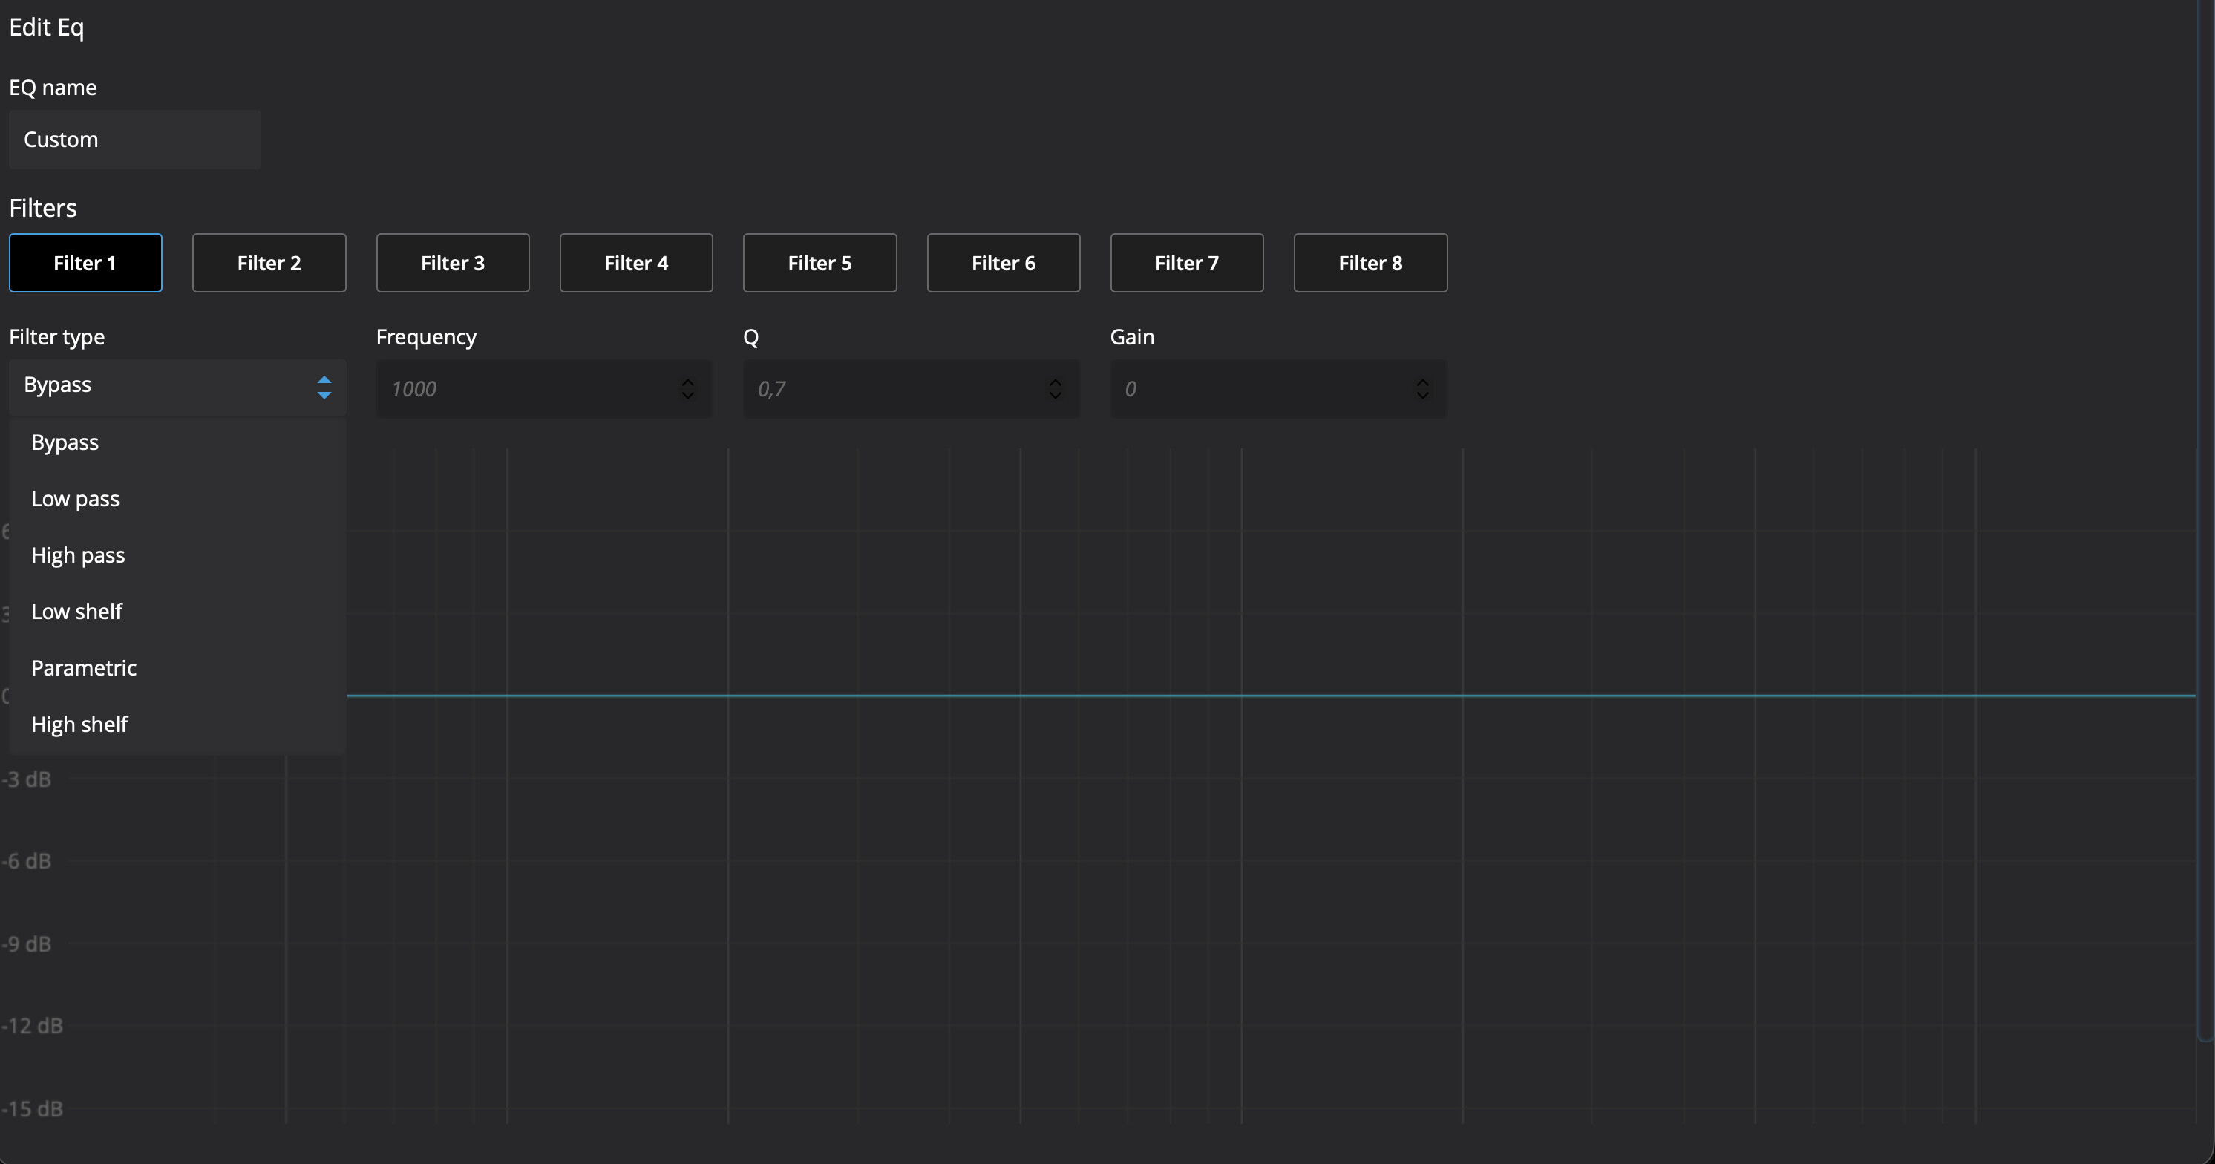Viewport: 2215px width, 1164px height.
Task: Click the Frequency input field
Action: click(525, 390)
